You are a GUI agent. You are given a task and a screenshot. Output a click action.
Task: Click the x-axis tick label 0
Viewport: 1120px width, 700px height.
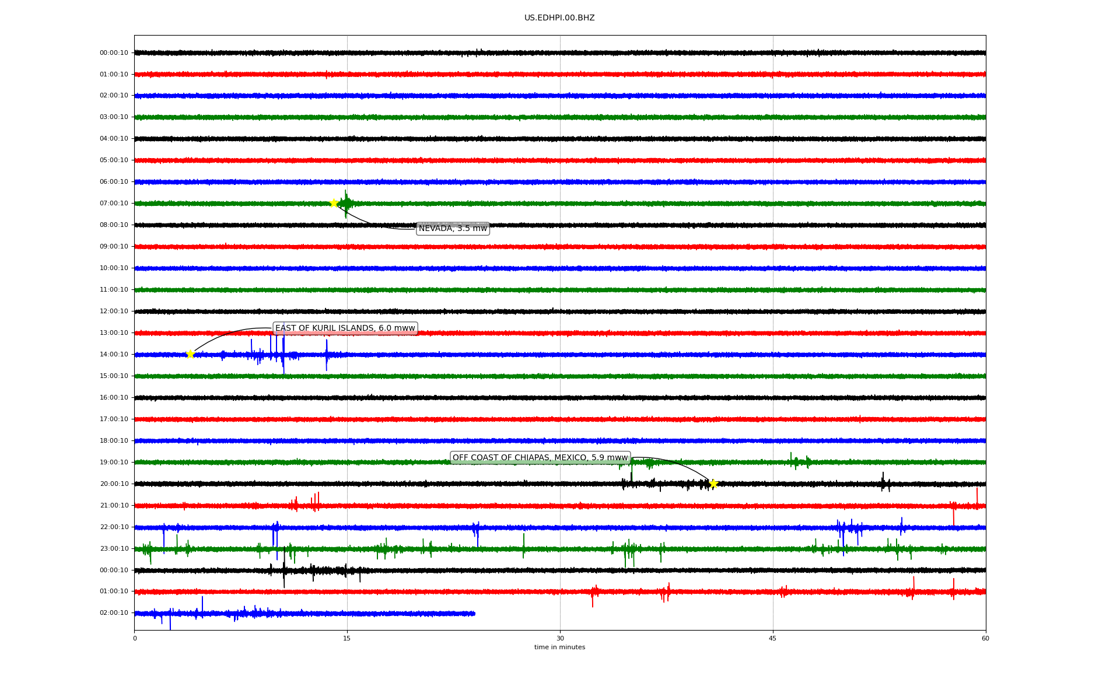tap(135, 638)
